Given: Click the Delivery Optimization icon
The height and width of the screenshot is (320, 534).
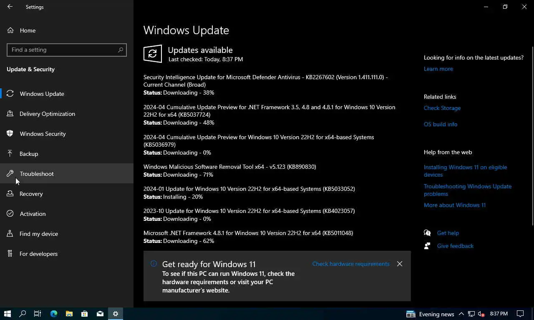Looking at the screenshot, I should click(10, 114).
